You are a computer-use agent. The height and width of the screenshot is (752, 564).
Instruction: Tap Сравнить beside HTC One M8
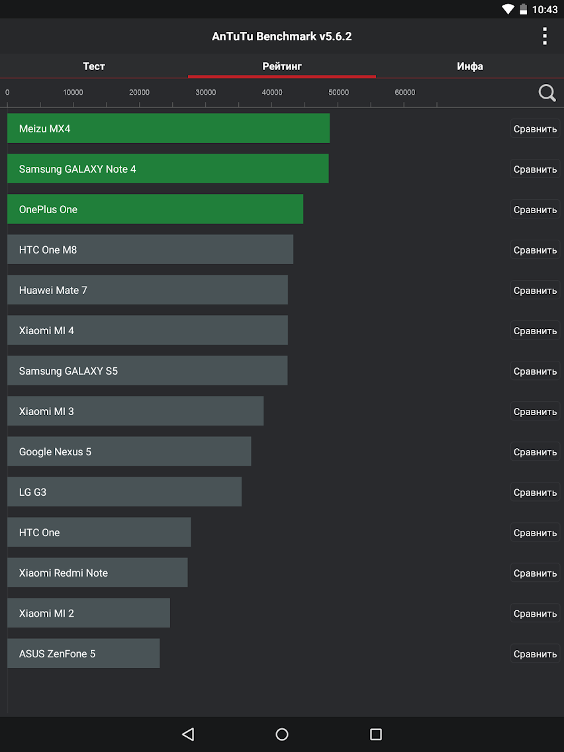pyautogui.click(x=535, y=250)
